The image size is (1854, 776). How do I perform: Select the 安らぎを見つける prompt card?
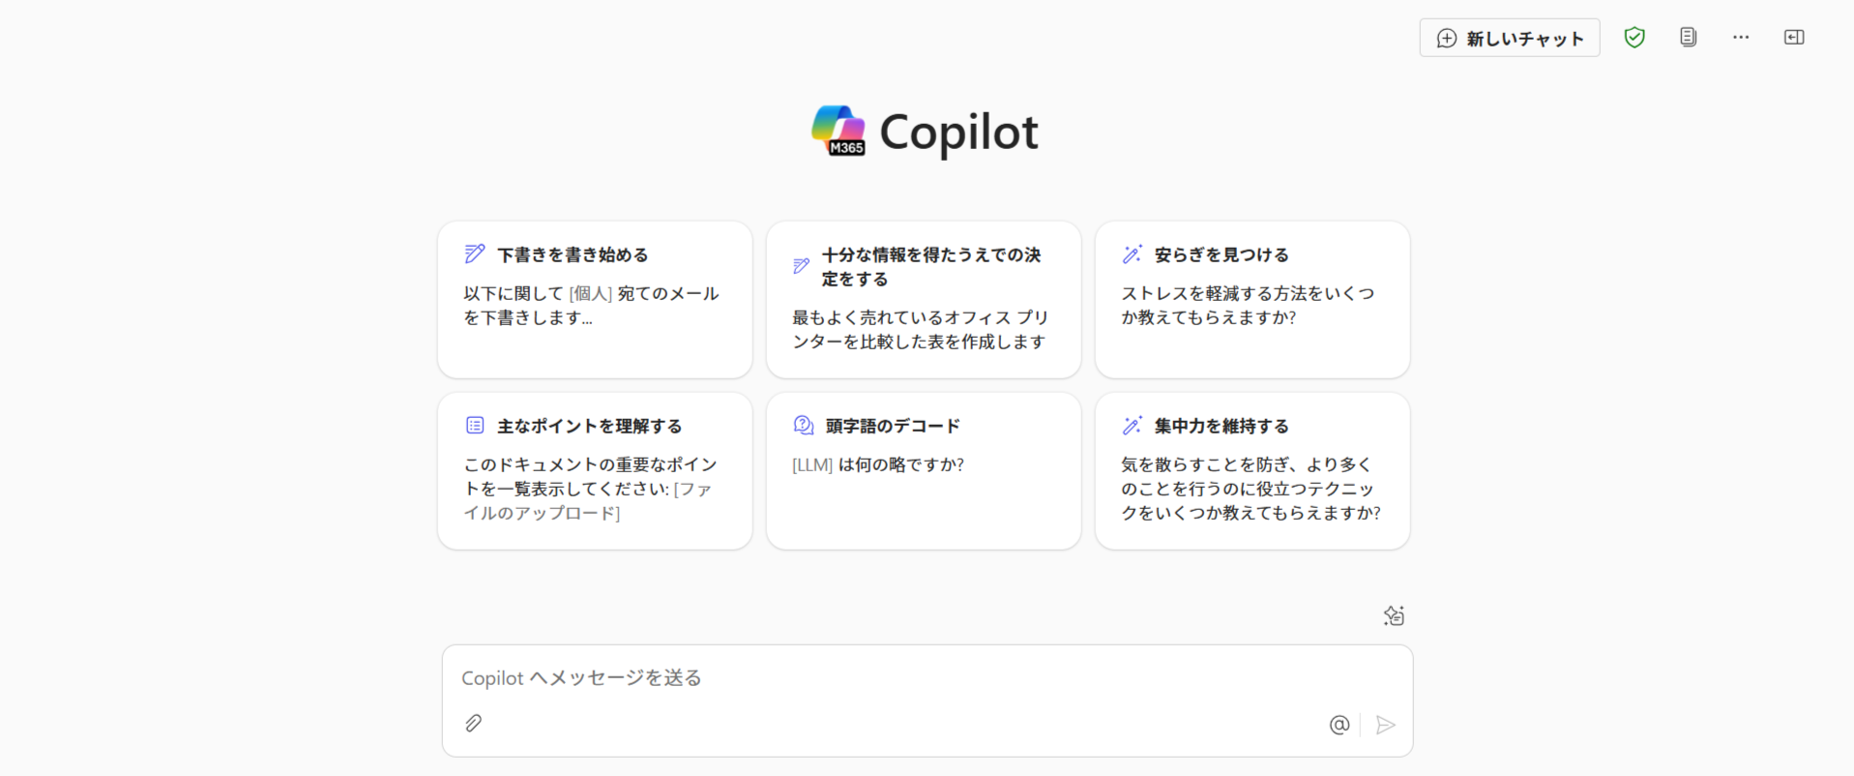pyautogui.click(x=1251, y=298)
